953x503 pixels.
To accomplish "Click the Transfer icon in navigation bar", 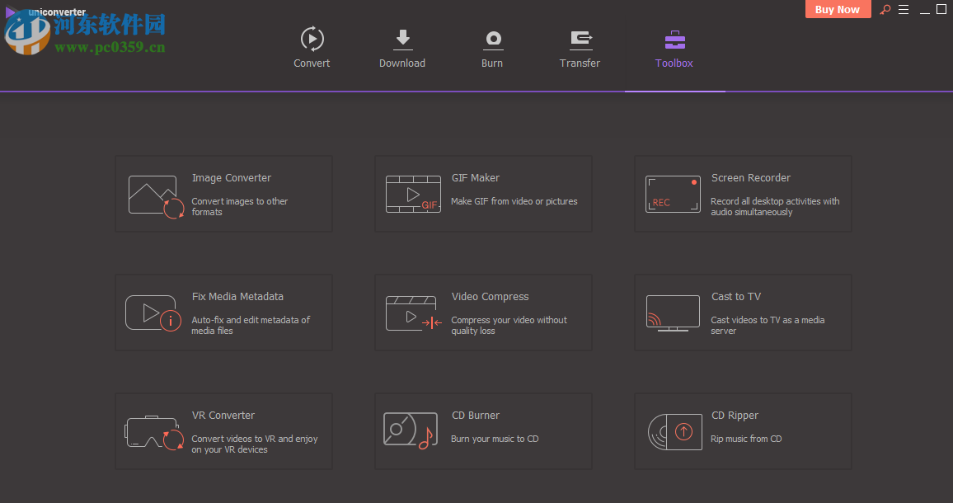I will [580, 38].
